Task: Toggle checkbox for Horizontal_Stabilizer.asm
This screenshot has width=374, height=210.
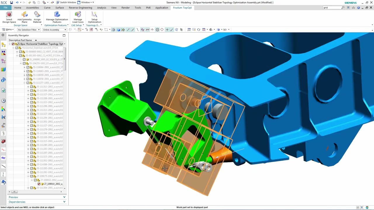Action: coord(17,48)
